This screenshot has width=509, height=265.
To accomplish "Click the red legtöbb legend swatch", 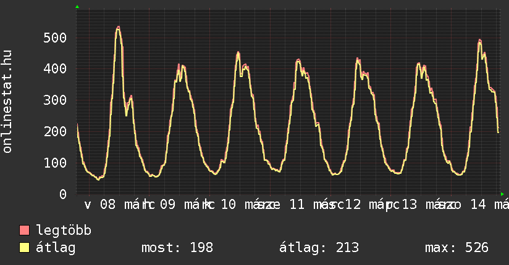I will click(25, 230).
